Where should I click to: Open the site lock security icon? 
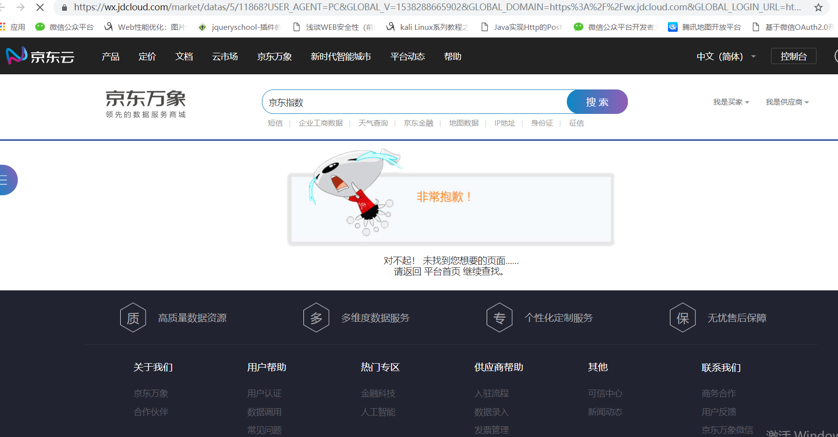[x=64, y=7]
